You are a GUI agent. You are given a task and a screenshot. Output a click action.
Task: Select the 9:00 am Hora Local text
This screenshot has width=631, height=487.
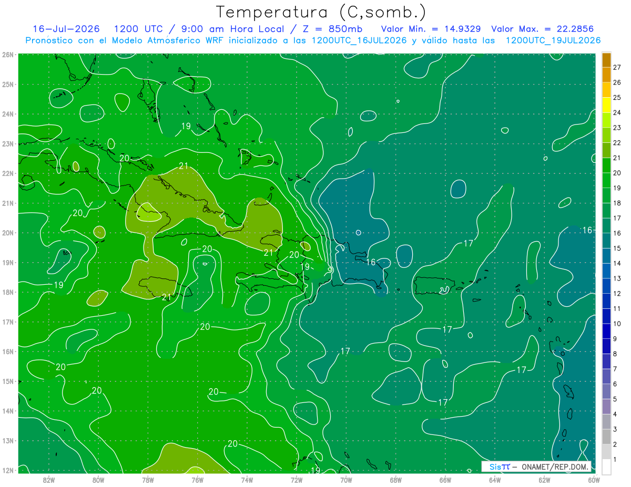tap(232, 29)
